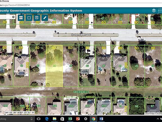Click the "GREENBELT" map label
The height and width of the screenshot is (122, 162).
click(x=81, y=92)
